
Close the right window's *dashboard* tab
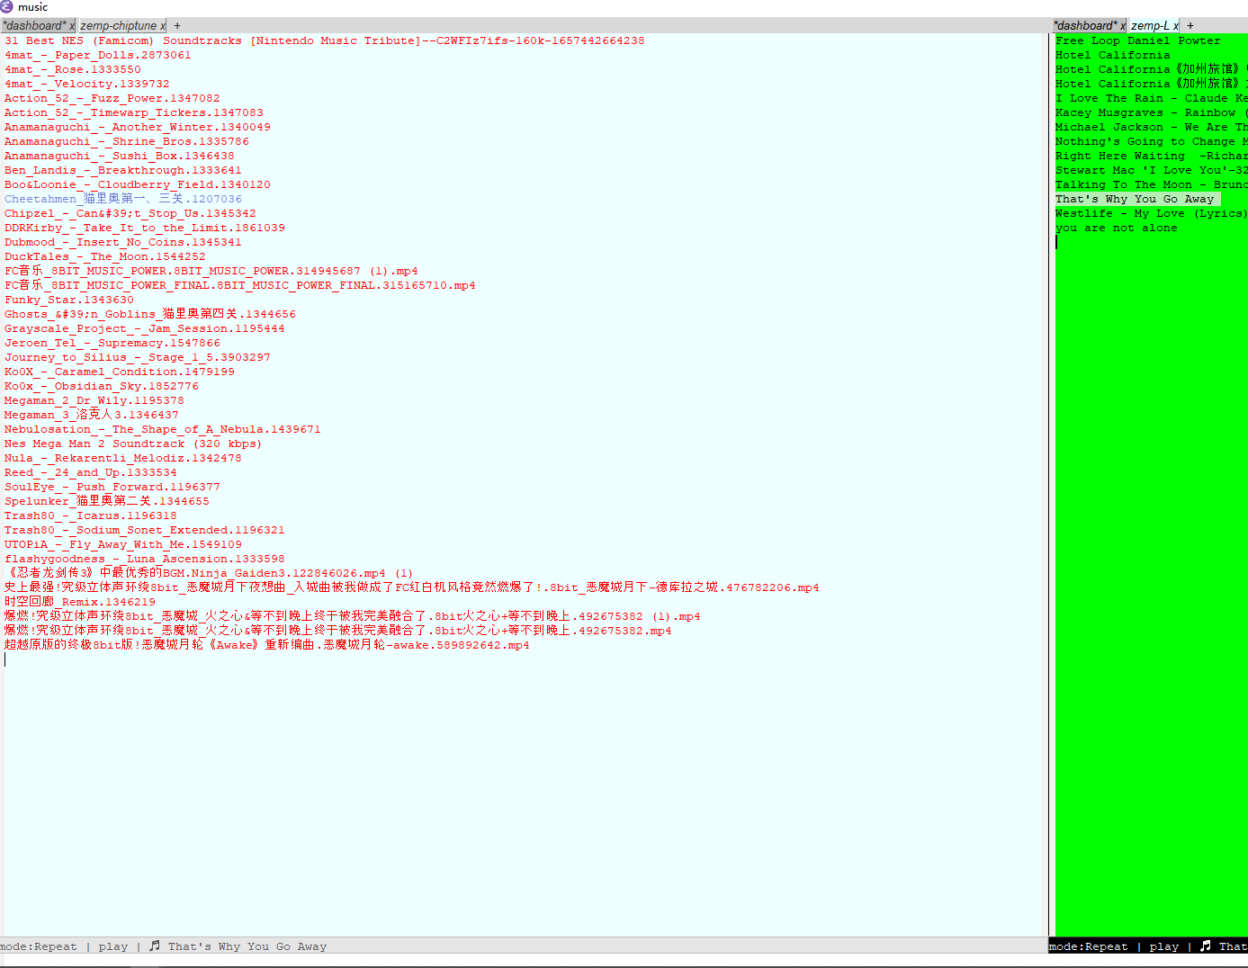pyautogui.click(x=1123, y=26)
